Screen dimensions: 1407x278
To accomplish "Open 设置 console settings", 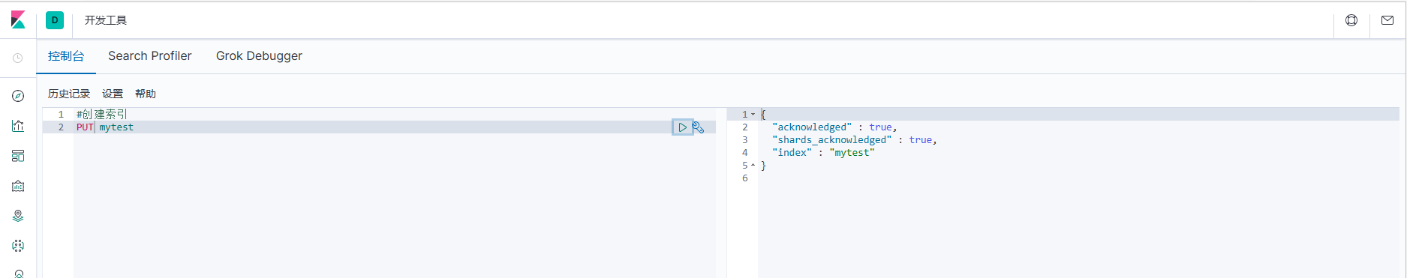I will (113, 94).
